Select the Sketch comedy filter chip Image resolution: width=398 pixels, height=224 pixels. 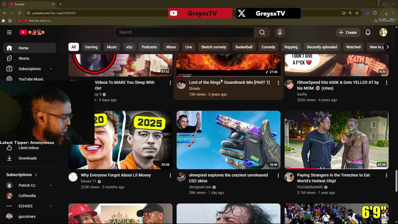coord(214,47)
